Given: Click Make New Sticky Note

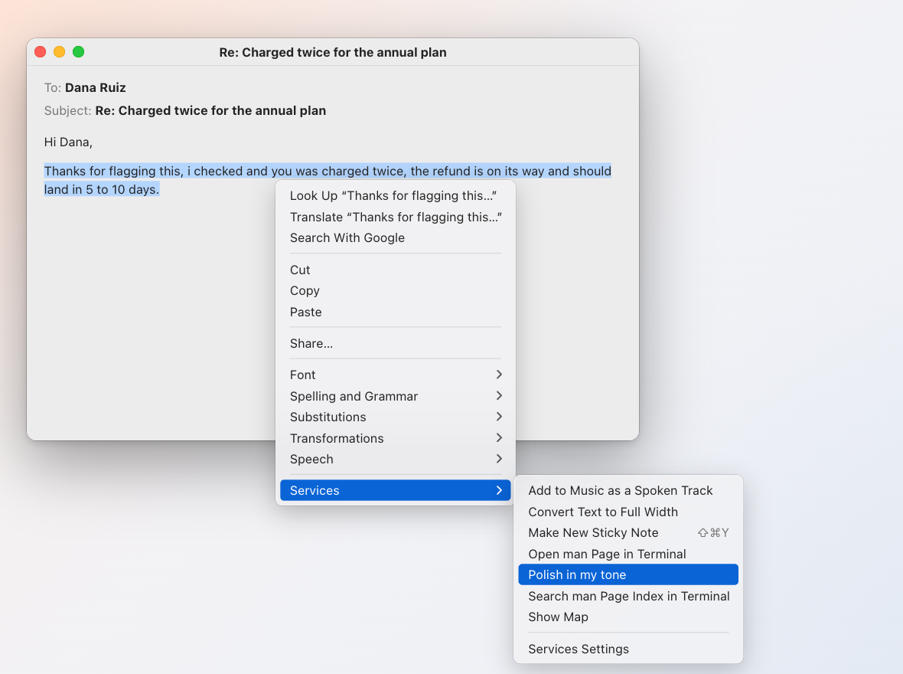Looking at the screenshot, I should point(628,533).
